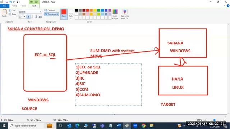
Task: Click the Redo arrow icon
Action: coord(14,2)
